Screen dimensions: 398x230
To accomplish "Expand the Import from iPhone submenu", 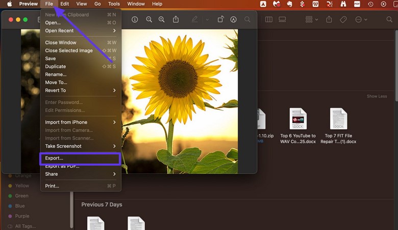I will 81,122.
